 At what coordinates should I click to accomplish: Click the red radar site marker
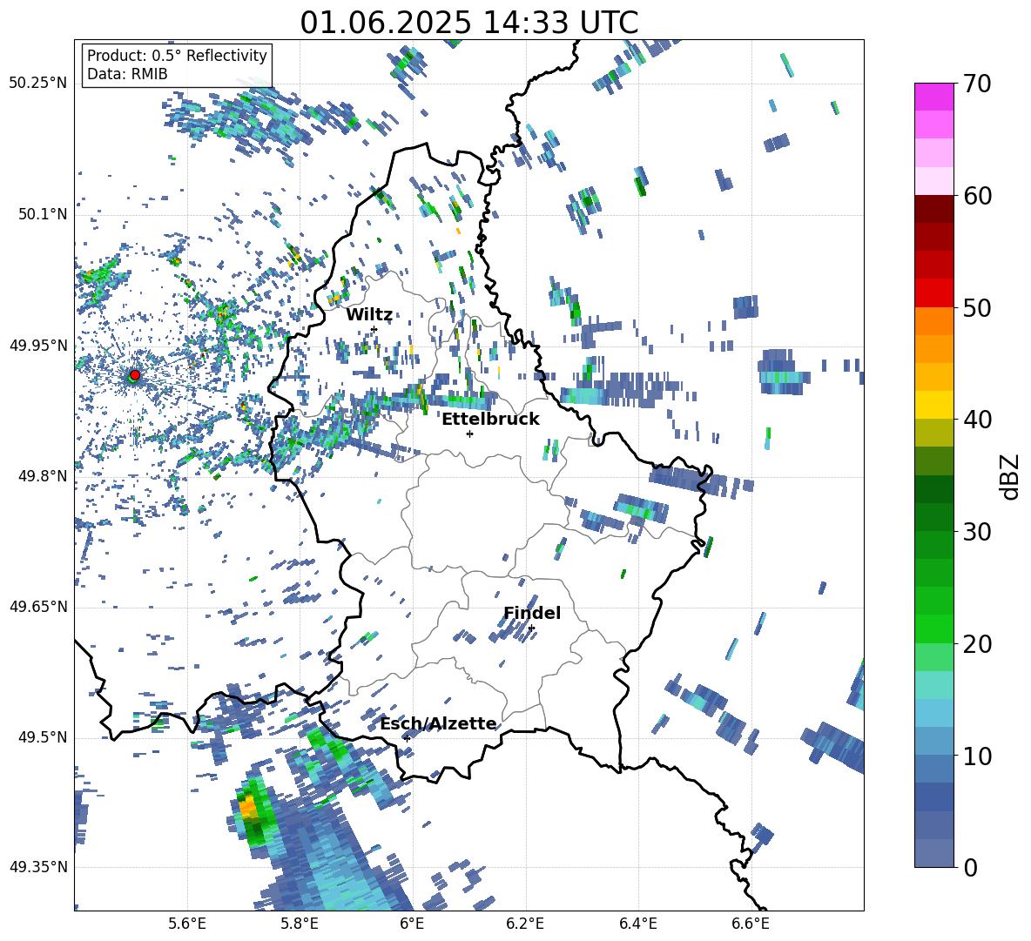point(135,374)
